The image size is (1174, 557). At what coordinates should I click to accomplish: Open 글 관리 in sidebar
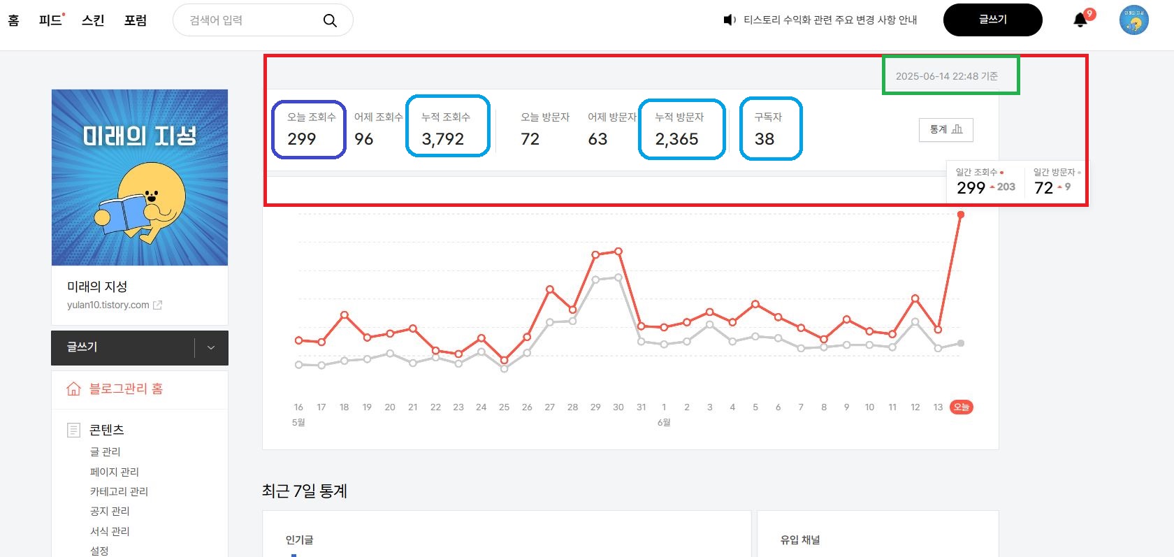click(106, 451)
